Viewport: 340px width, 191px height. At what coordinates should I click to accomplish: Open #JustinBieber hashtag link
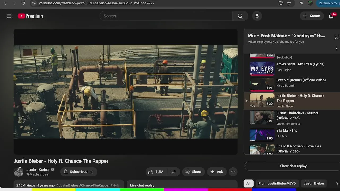pos(67,185)
